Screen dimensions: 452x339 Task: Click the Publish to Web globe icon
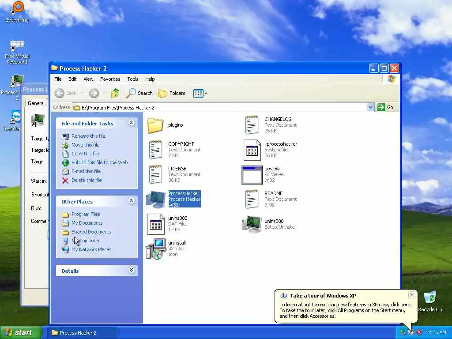tap(65, 162)
